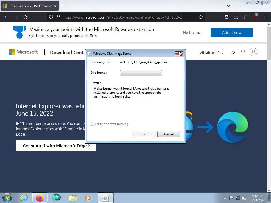Open the Save to Pocket icon
271x203 pixels.
[227, 17]
